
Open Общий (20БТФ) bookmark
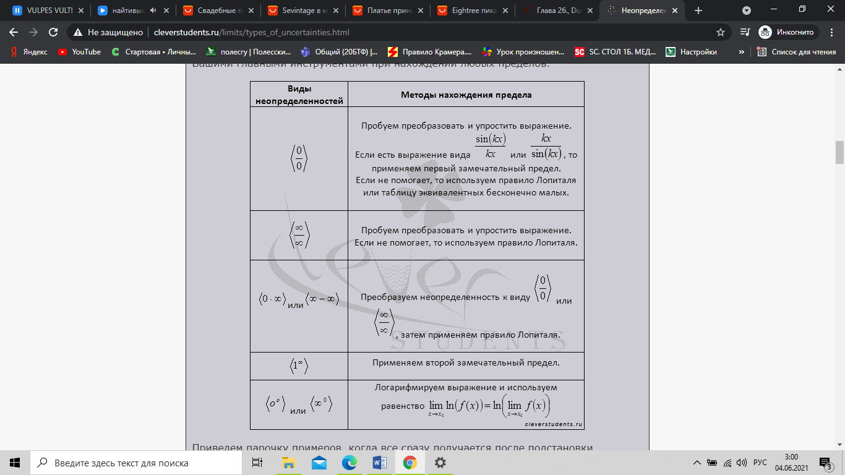click(339, 52)
